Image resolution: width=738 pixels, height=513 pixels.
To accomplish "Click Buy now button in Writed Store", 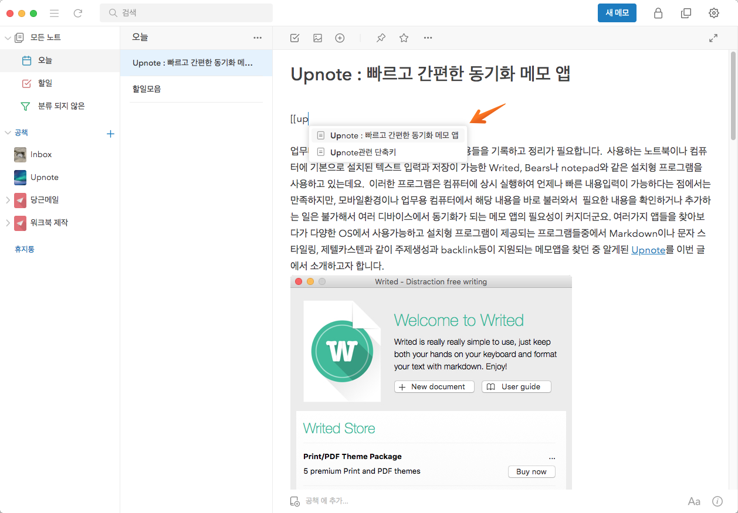I will [532, 471].
